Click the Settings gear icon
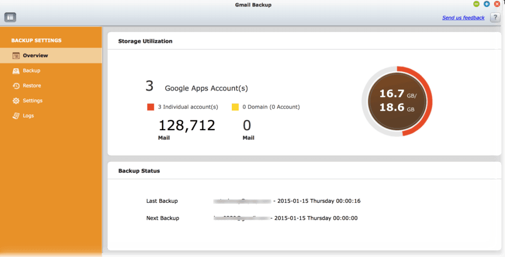The width and height of the screenshot is (505, 257). 16,101
